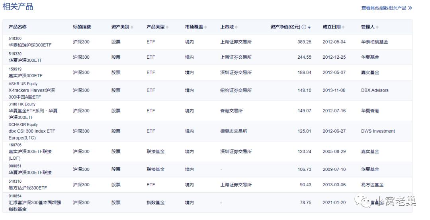
Task: Open product 易方达沪深300ETF
Action: pyautogui.click(x=28, y=188)
